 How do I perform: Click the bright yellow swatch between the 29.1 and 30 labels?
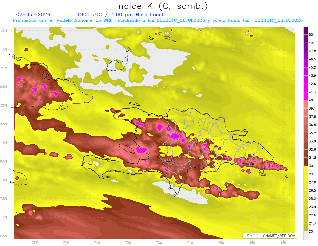[306, 170]
